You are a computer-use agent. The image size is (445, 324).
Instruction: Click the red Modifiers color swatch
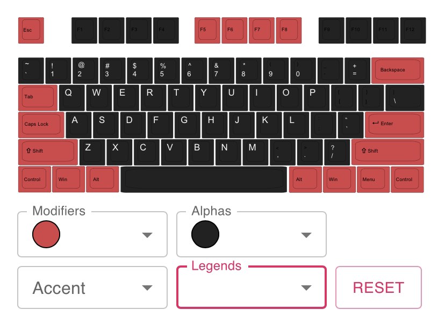point(46,234)
